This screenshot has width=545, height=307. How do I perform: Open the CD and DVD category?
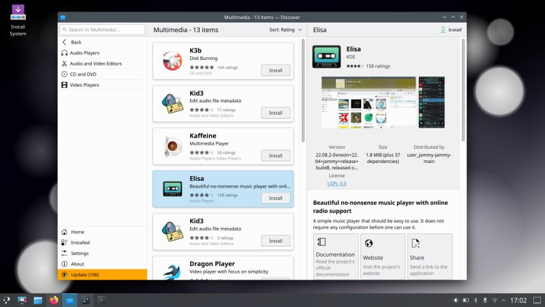(x=102, y=74)
